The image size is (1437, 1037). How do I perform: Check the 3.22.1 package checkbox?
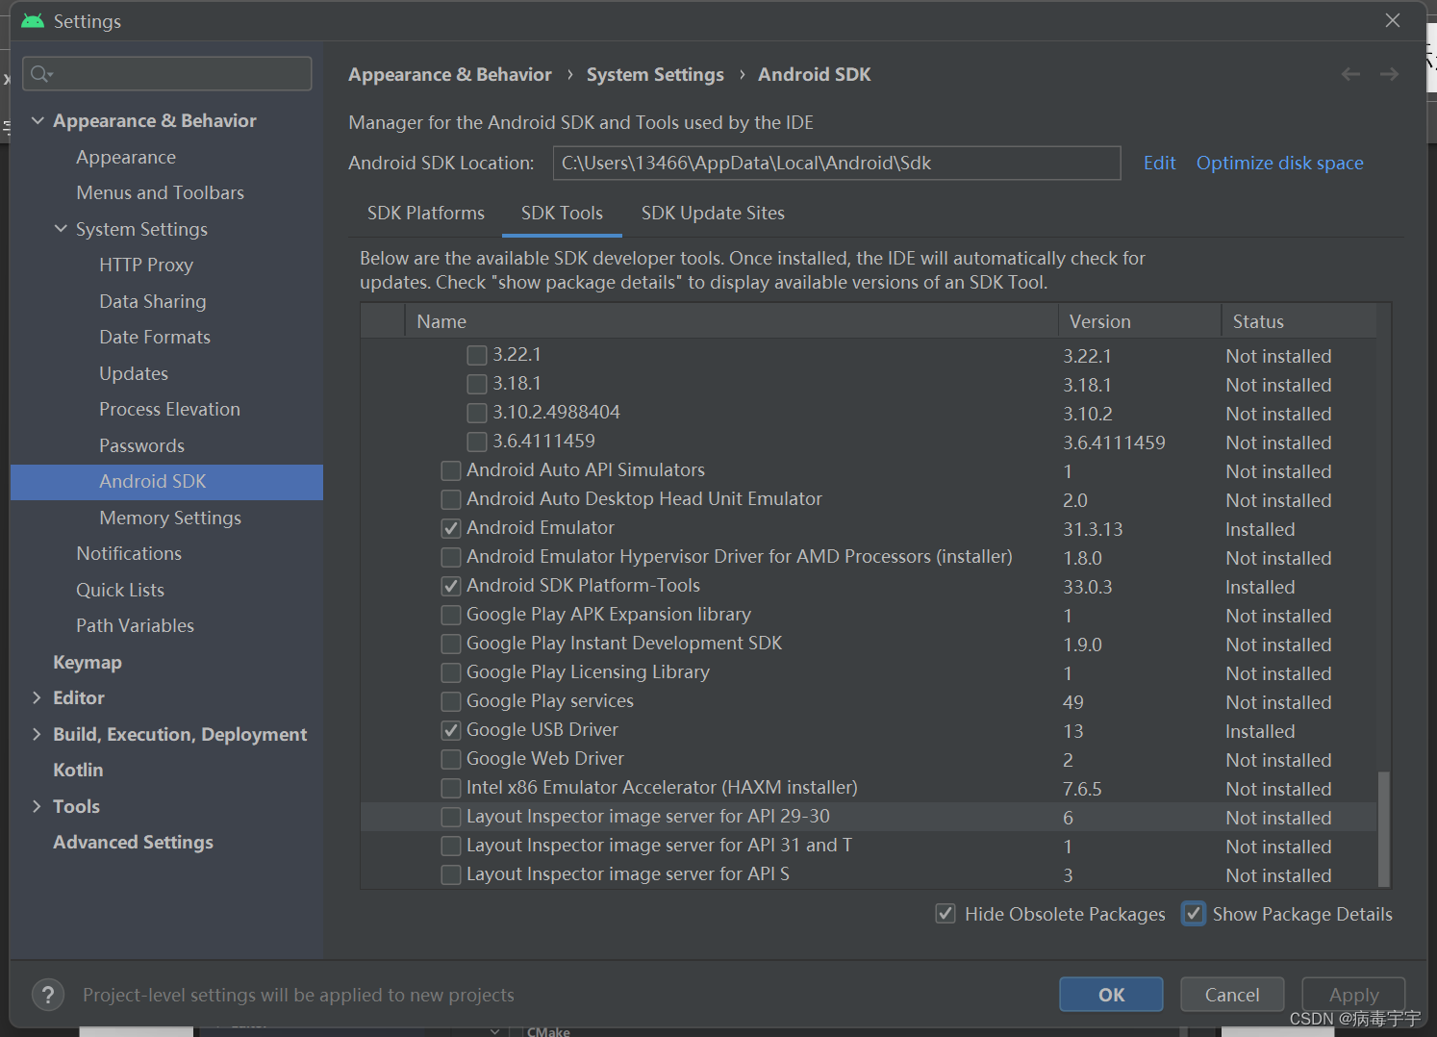tap(476, 355)
